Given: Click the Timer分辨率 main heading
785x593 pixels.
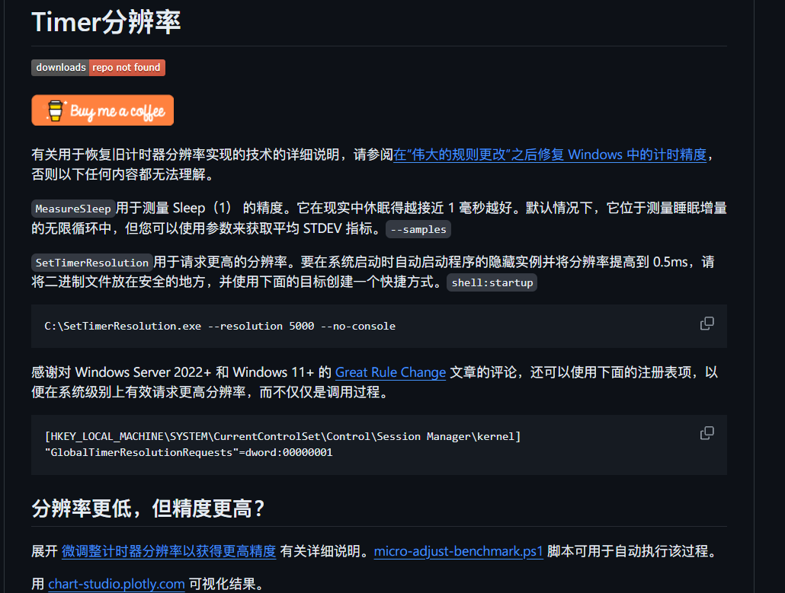Looking at the screenshot, I should tap(106, 22).
